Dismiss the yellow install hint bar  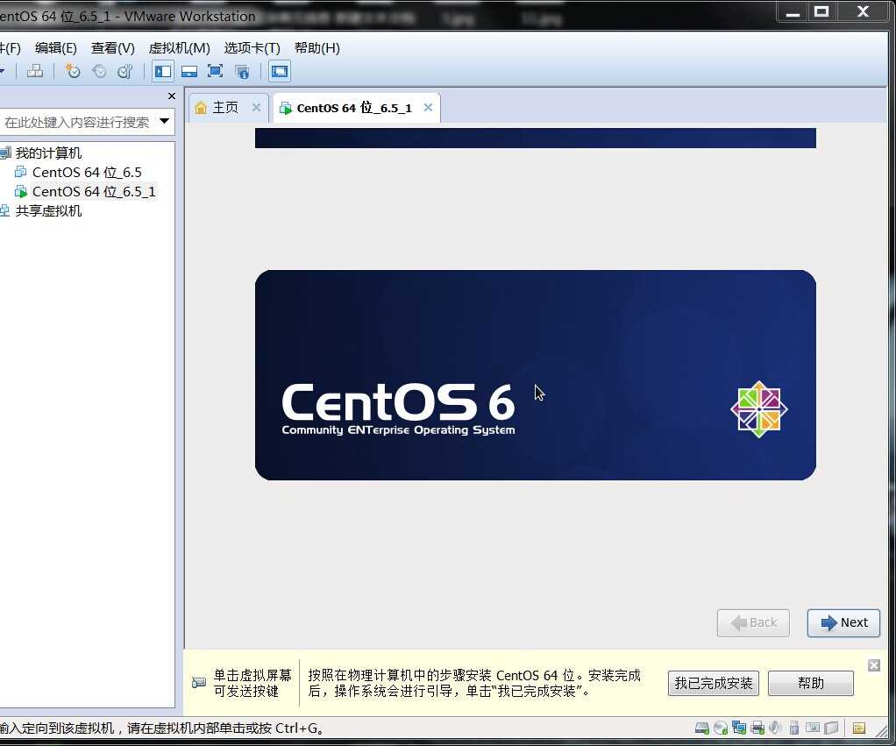874,664
